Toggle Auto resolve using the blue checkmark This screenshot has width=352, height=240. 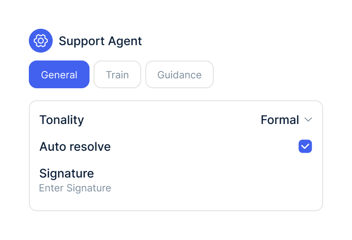305,146
